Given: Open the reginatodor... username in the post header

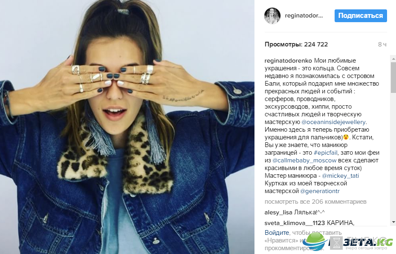Looking at the screenshot, I should click(304, 16).
